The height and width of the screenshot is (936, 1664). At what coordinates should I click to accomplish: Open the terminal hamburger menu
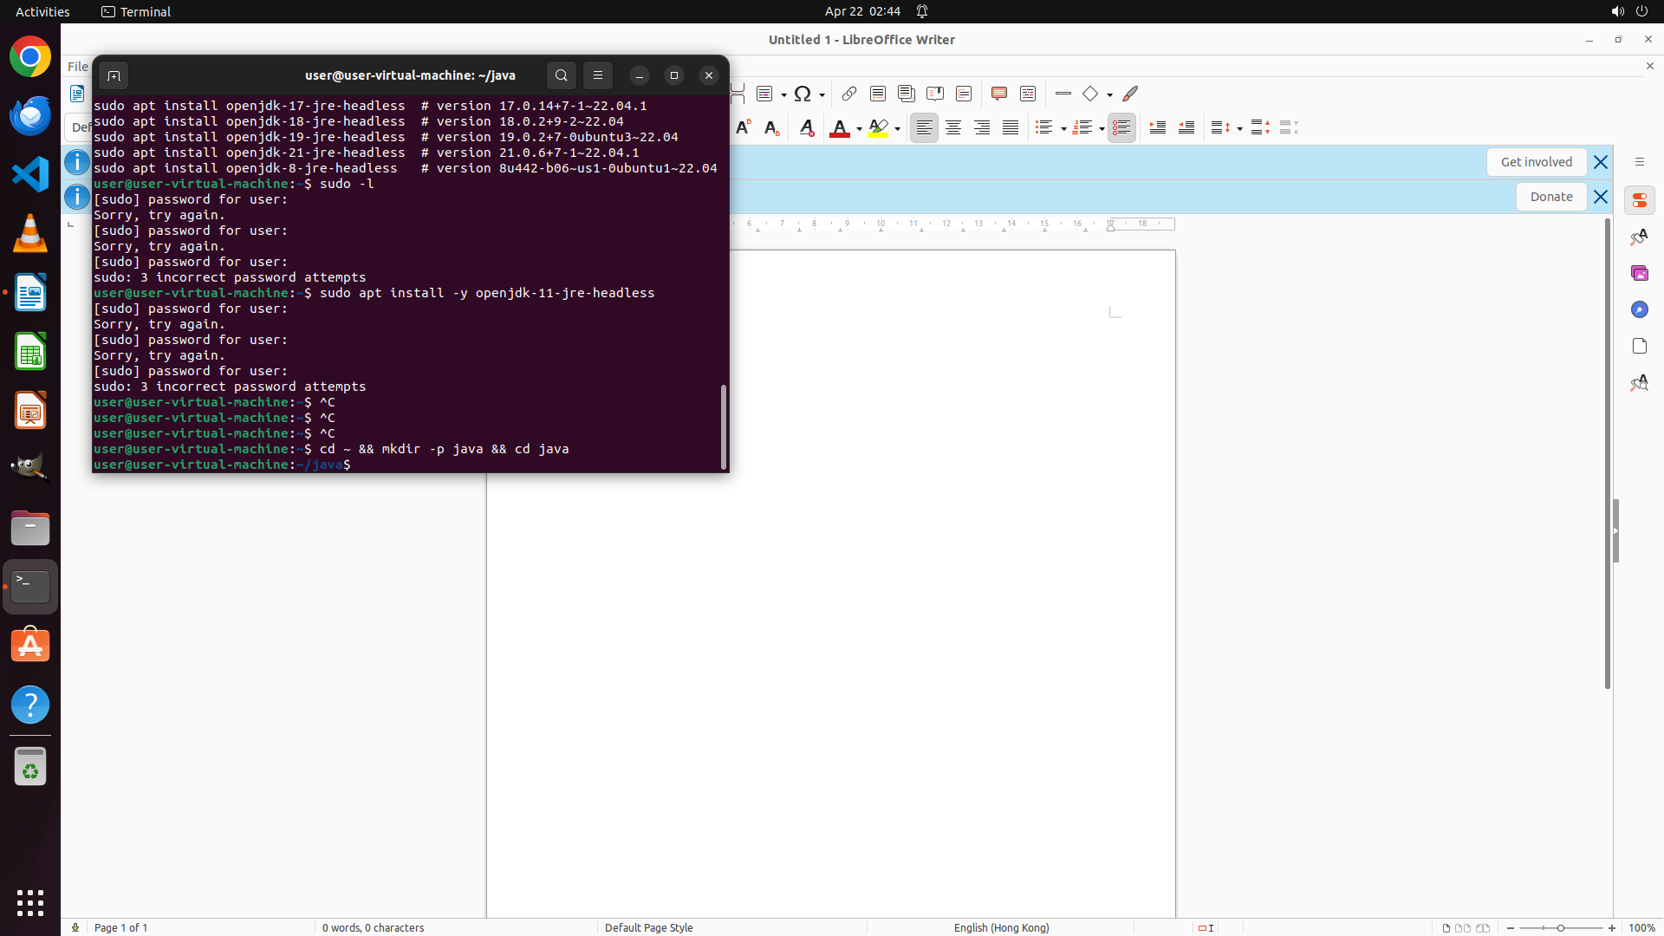click(x=597, y=75)
